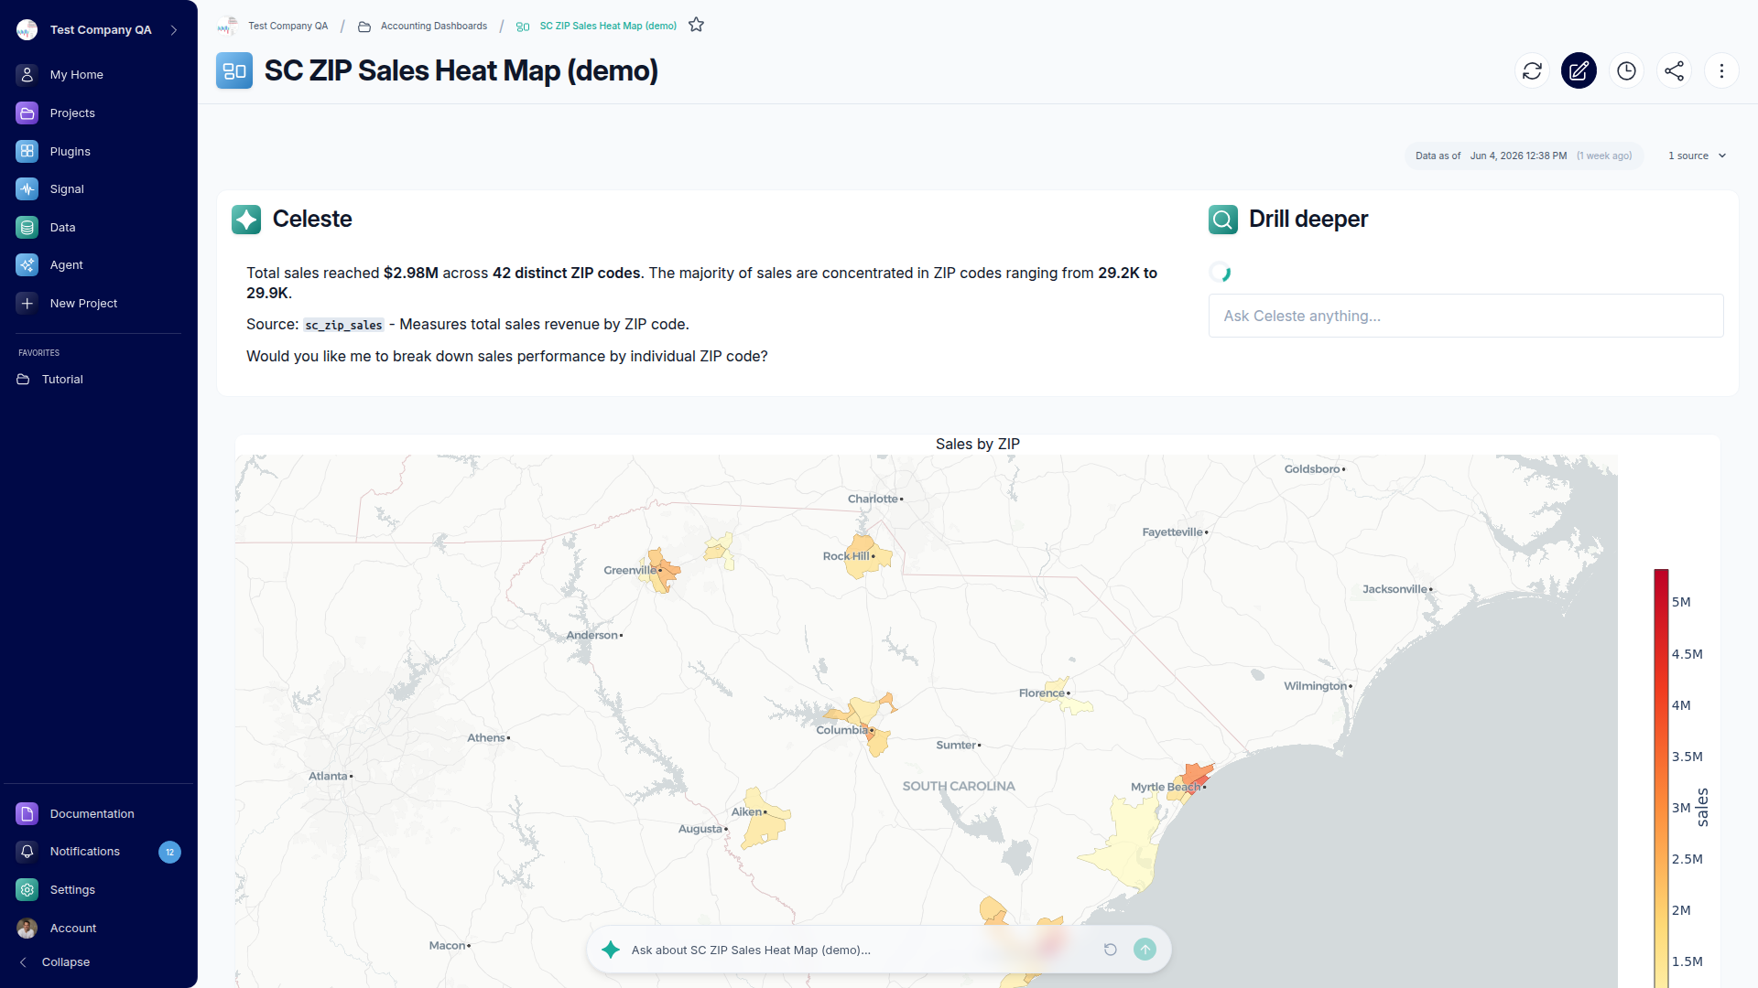1758x988 pixels.
Task: Star this dashboard as favorite
Action: click(696, 25)
